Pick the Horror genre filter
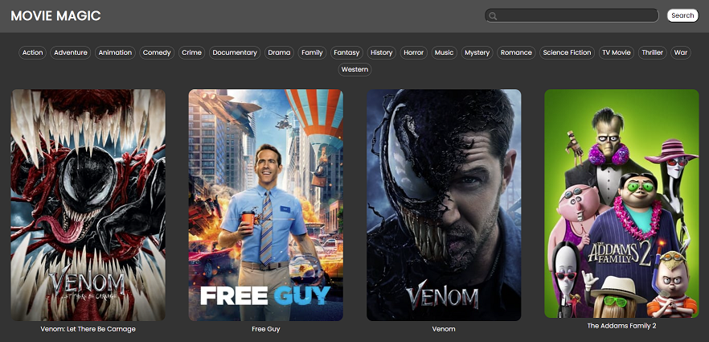 (414, 52)
